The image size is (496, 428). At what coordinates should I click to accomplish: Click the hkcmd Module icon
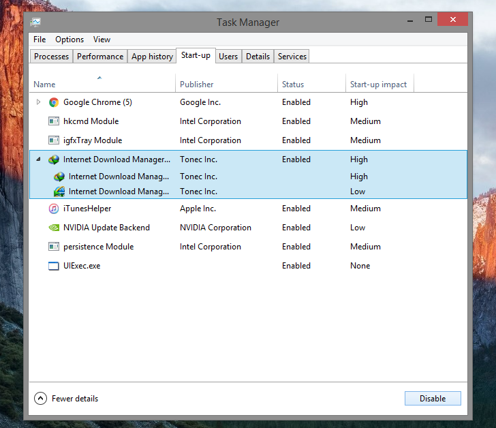(54, 121)
